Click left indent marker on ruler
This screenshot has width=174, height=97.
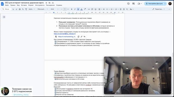point(54,13)
